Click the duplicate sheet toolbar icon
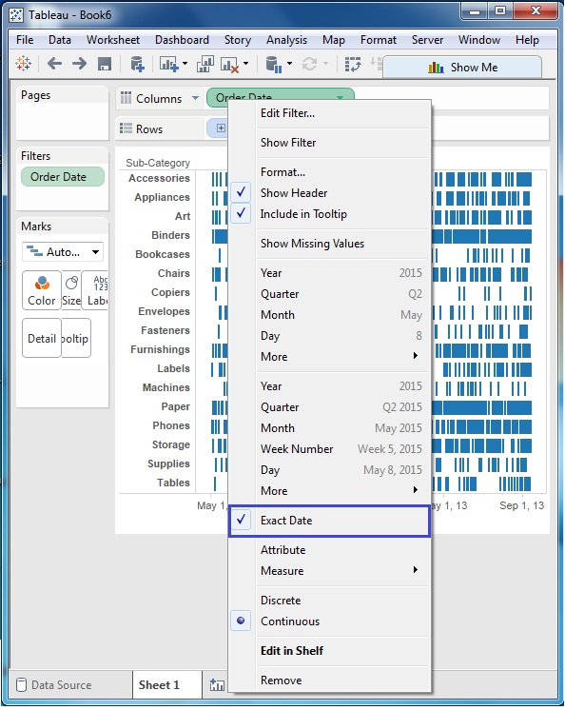Screen dimensions: 565x710 (205, 65)
